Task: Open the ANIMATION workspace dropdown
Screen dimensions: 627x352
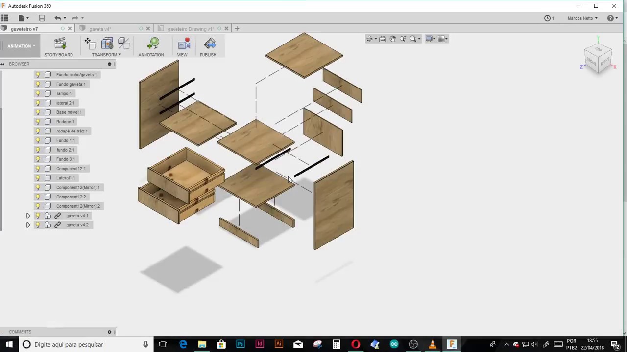Action: pyautogui.click(x=21, y=46)
